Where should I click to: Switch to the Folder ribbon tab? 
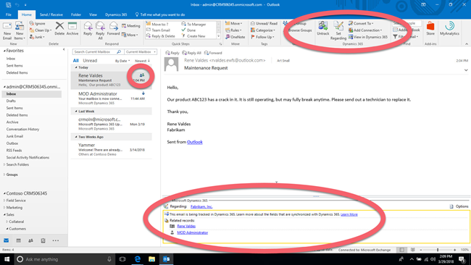click(75, 14)
